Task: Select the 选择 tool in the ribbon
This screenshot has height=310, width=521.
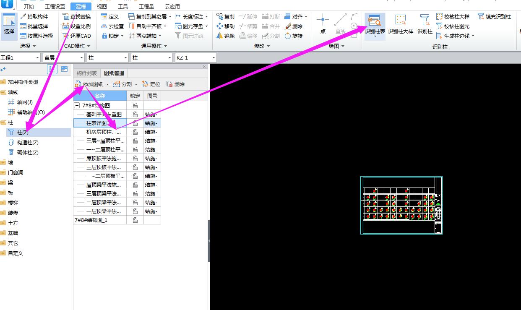Action: pyautogui.click(x=9, y=26)
